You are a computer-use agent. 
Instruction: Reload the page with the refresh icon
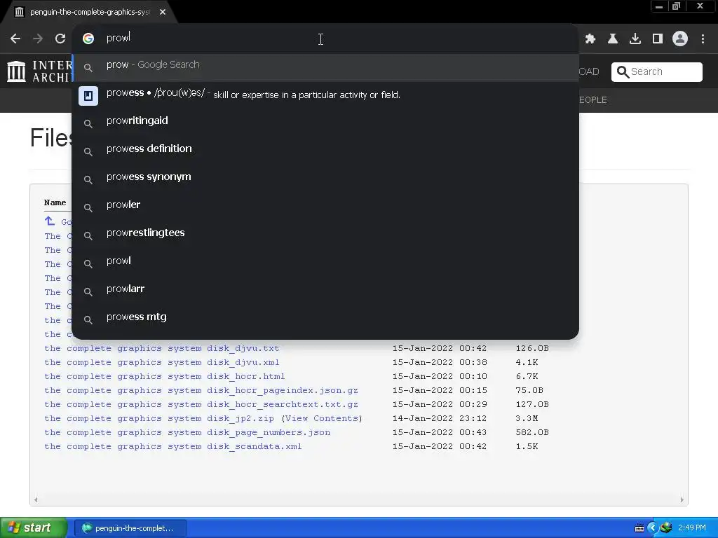60,39
